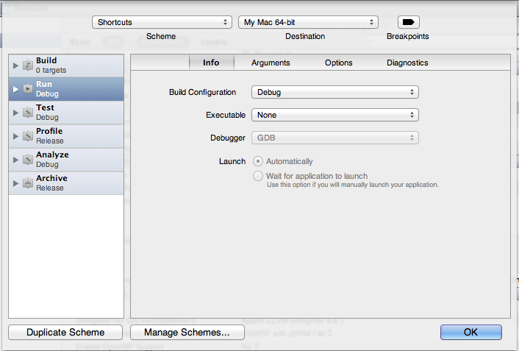This screenshot has height=351, width=519.
Task: Open the Options tab
Action: [339, 63]
